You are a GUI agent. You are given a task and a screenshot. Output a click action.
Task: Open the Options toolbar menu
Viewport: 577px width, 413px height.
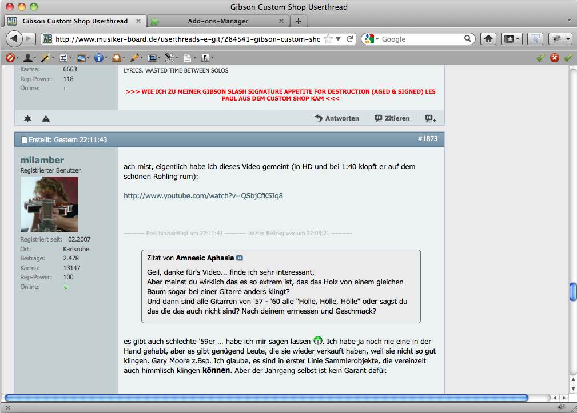[x=207, y=58]
